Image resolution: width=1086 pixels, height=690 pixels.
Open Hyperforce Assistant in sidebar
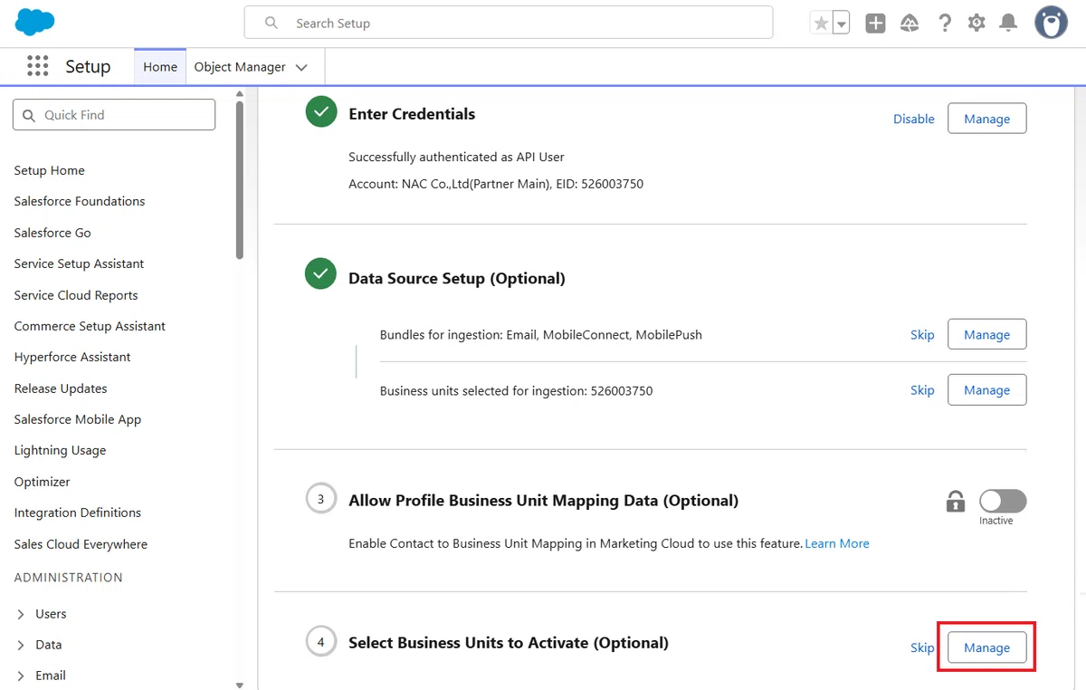click(x=72, y=357)
